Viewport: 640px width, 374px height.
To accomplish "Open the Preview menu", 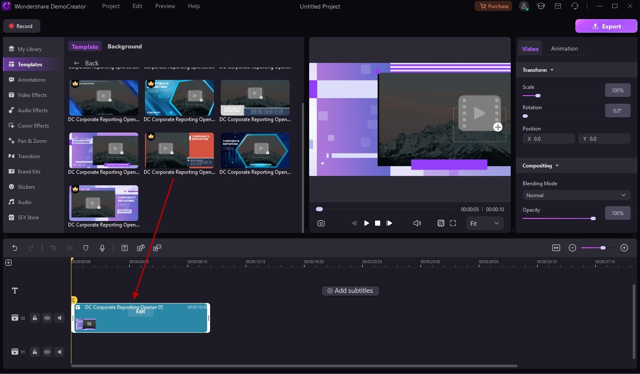I will click(x=165, y=6).
